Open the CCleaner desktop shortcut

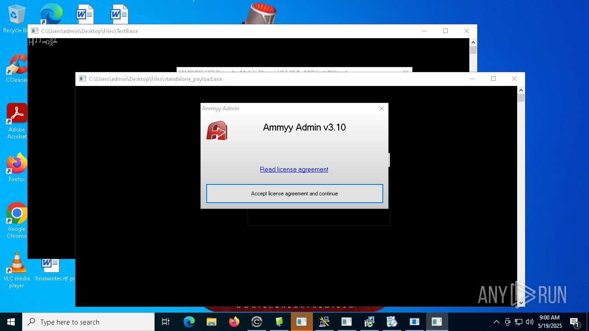tap(17, 68)
